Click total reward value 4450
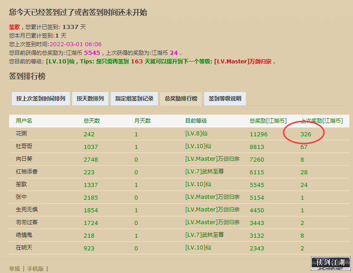Image resolution: width=353 pixels, height=273 pixels. click(257, 211)
